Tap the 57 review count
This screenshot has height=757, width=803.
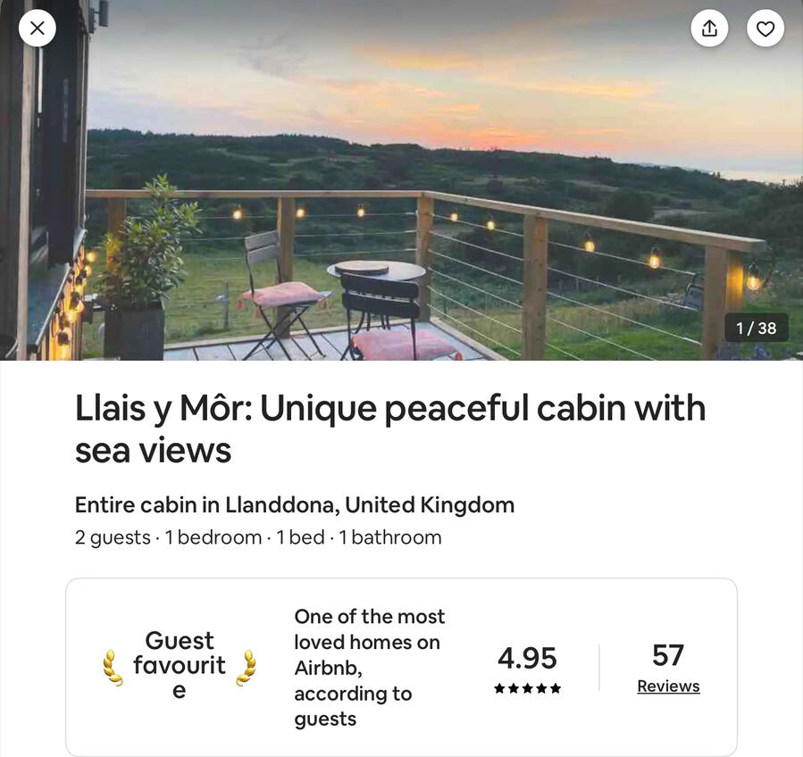(668, 655)
